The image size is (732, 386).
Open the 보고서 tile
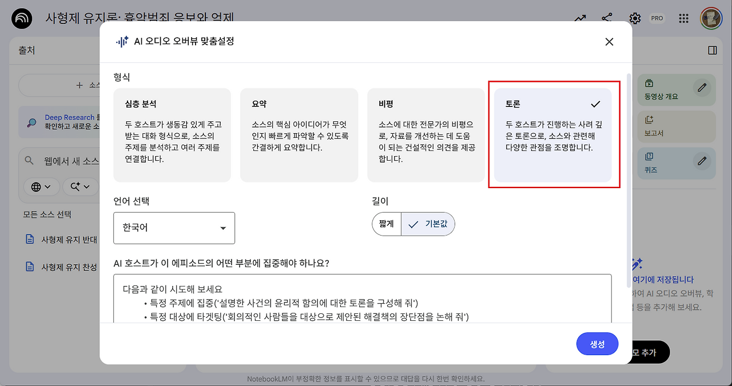pos(677,126)
